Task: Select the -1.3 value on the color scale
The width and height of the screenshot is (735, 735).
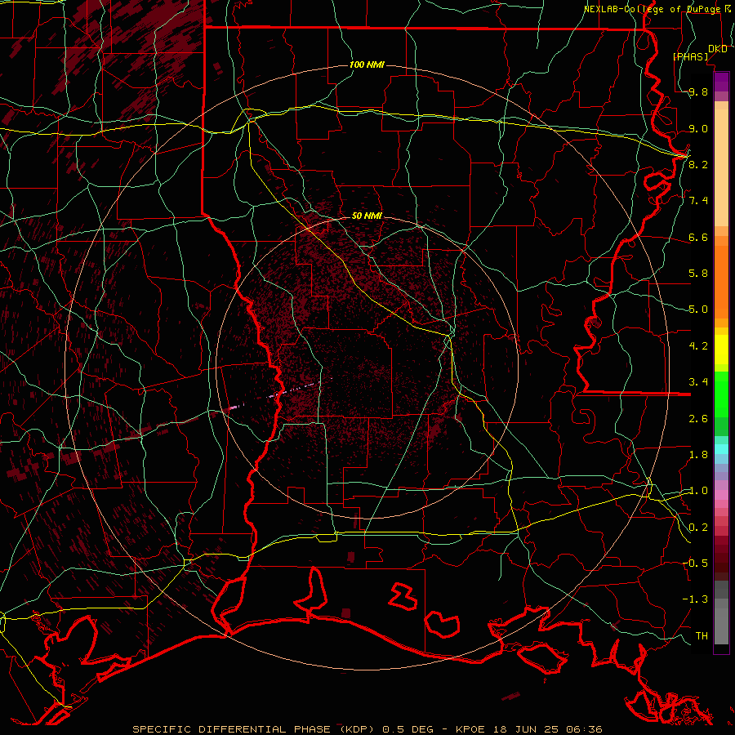Action: tap(695, 599)
